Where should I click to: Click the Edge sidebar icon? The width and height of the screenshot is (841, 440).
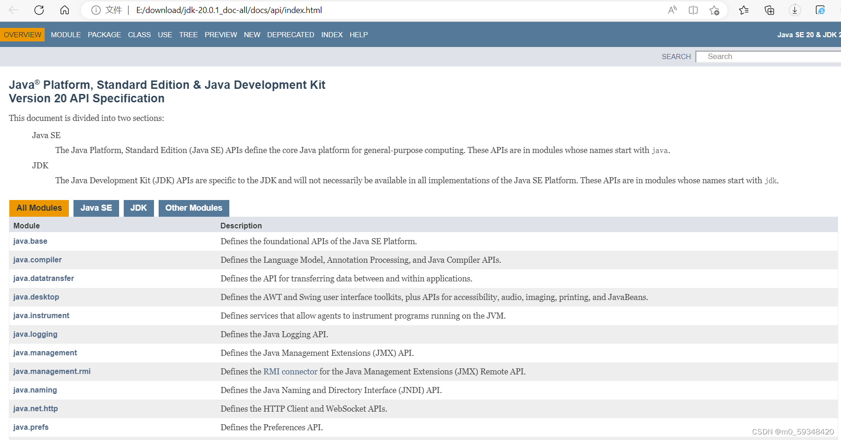pos(821,10)
